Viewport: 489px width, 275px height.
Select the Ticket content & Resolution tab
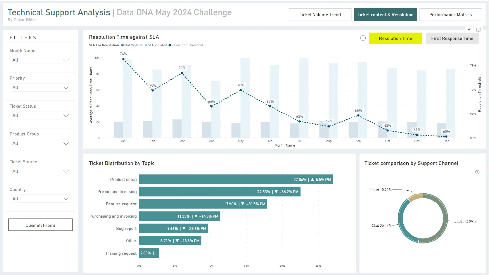click(x=385, y=15)
